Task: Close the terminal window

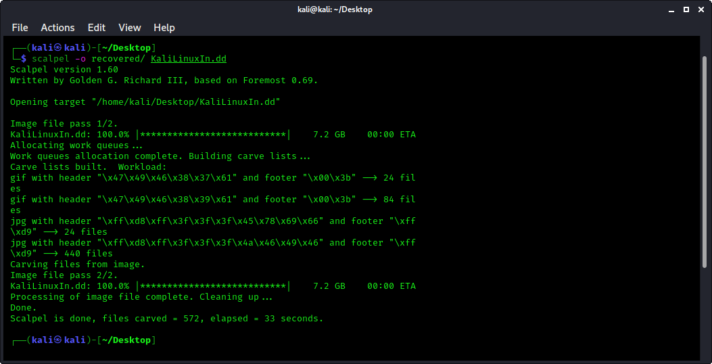Action: coord(701,9)
